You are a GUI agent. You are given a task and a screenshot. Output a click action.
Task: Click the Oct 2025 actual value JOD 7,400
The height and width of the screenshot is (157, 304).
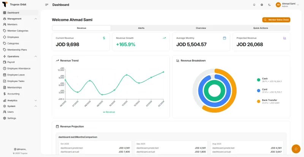(124, 152)
